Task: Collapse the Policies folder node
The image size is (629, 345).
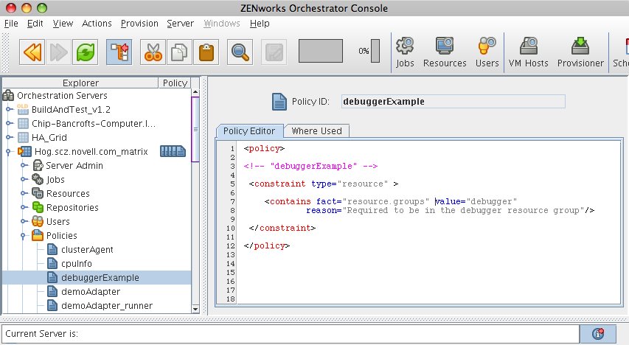Action: [x=24, y=236]
